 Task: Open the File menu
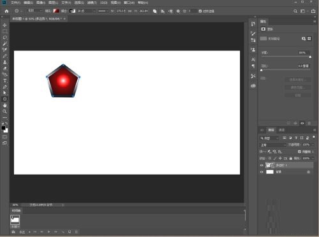(x=15, y=3)
